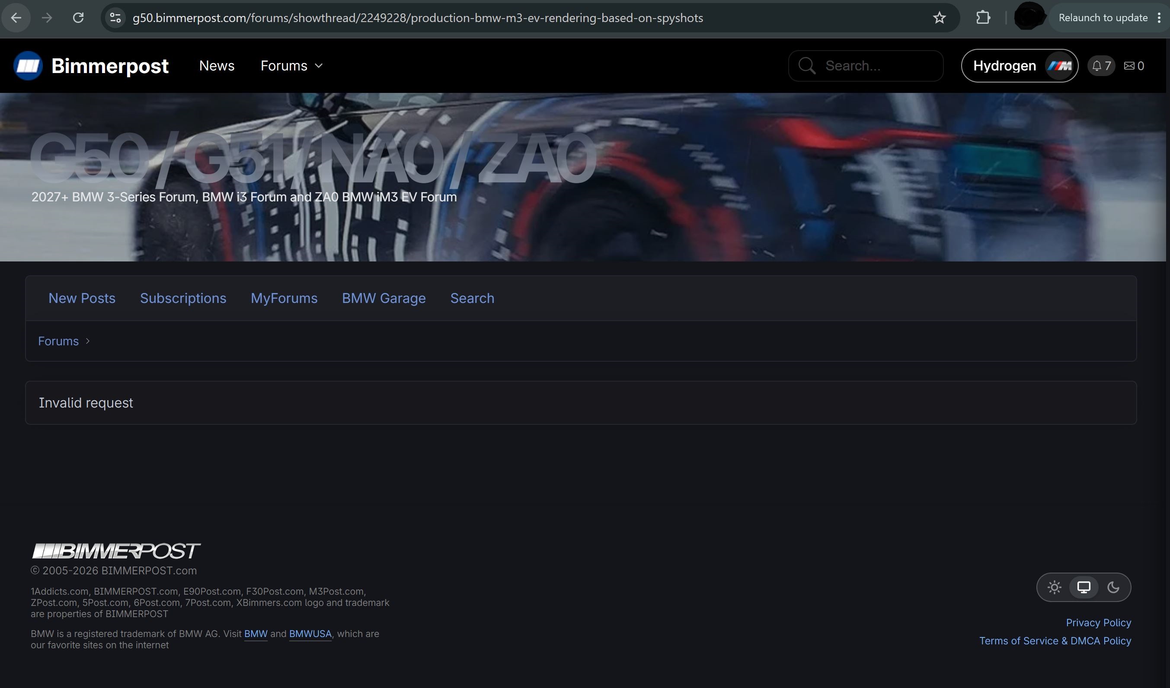Click the 2027+ BMW 3-Series Forum subtitle
Image resolution: width=1170 pixels, height=688 pixels.
pyautogui.click(x=244, y=197)
